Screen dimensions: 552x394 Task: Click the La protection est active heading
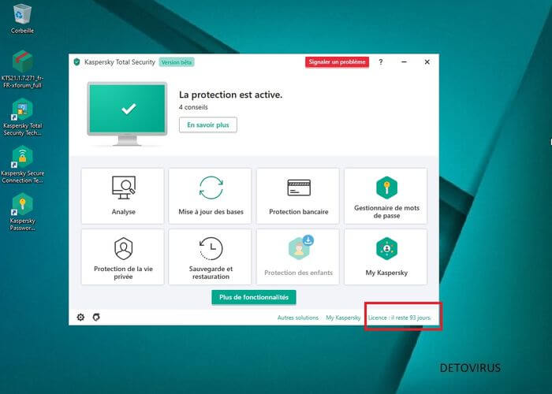click(230, 95)
